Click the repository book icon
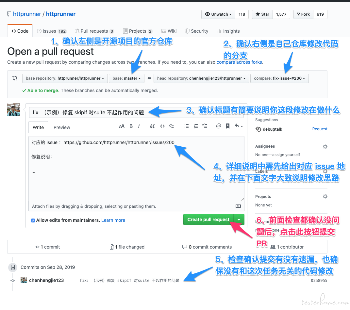350x310 pixels. 9,14
